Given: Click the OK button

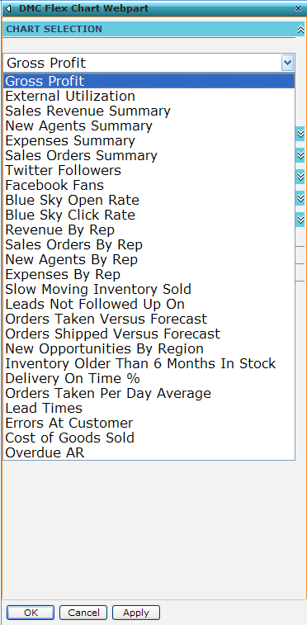Looking at the screenshot, I should [x=31, y=613].
